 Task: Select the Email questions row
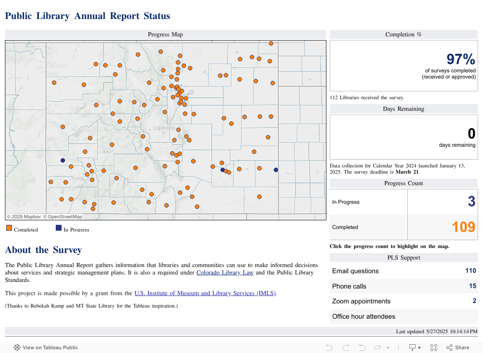[x=404, y=271]
